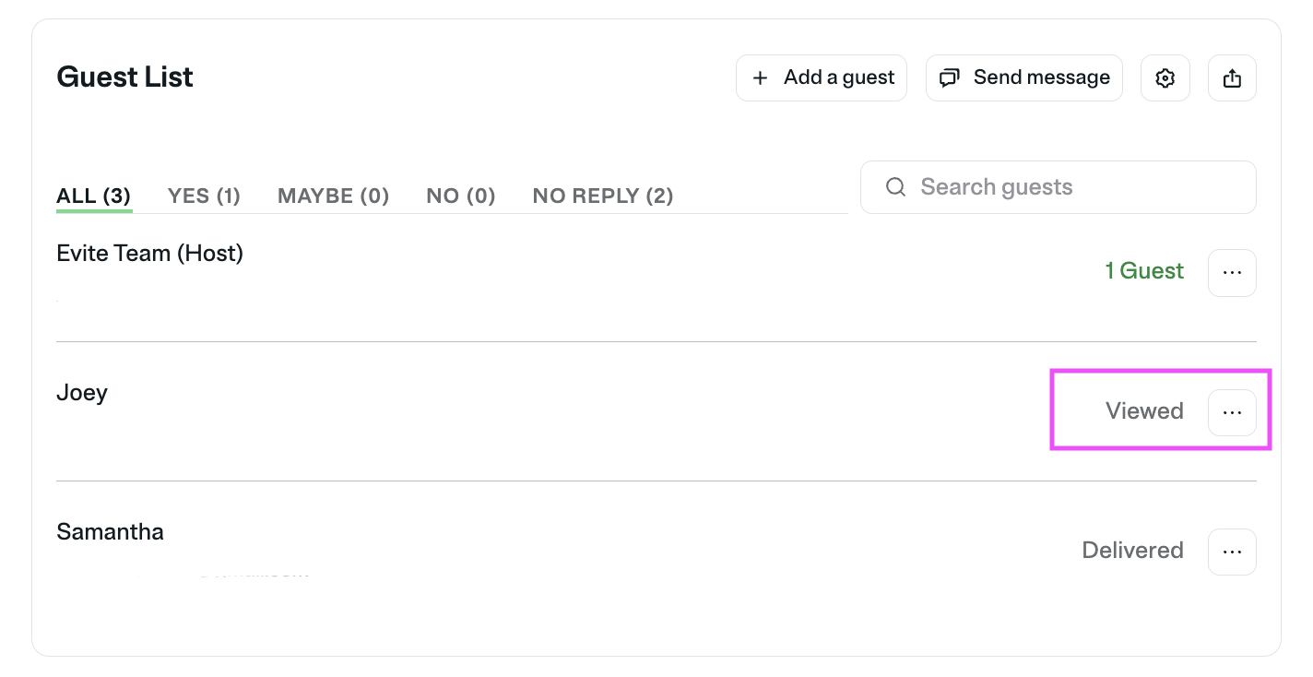
Task: Click the chat bubble icon in Send message
Action: point(949,78)
